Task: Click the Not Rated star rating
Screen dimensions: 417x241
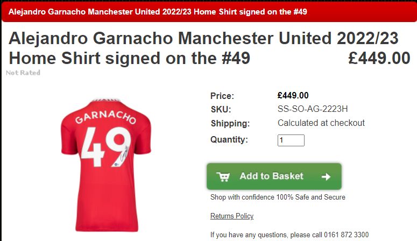Action: pos(23,73)
